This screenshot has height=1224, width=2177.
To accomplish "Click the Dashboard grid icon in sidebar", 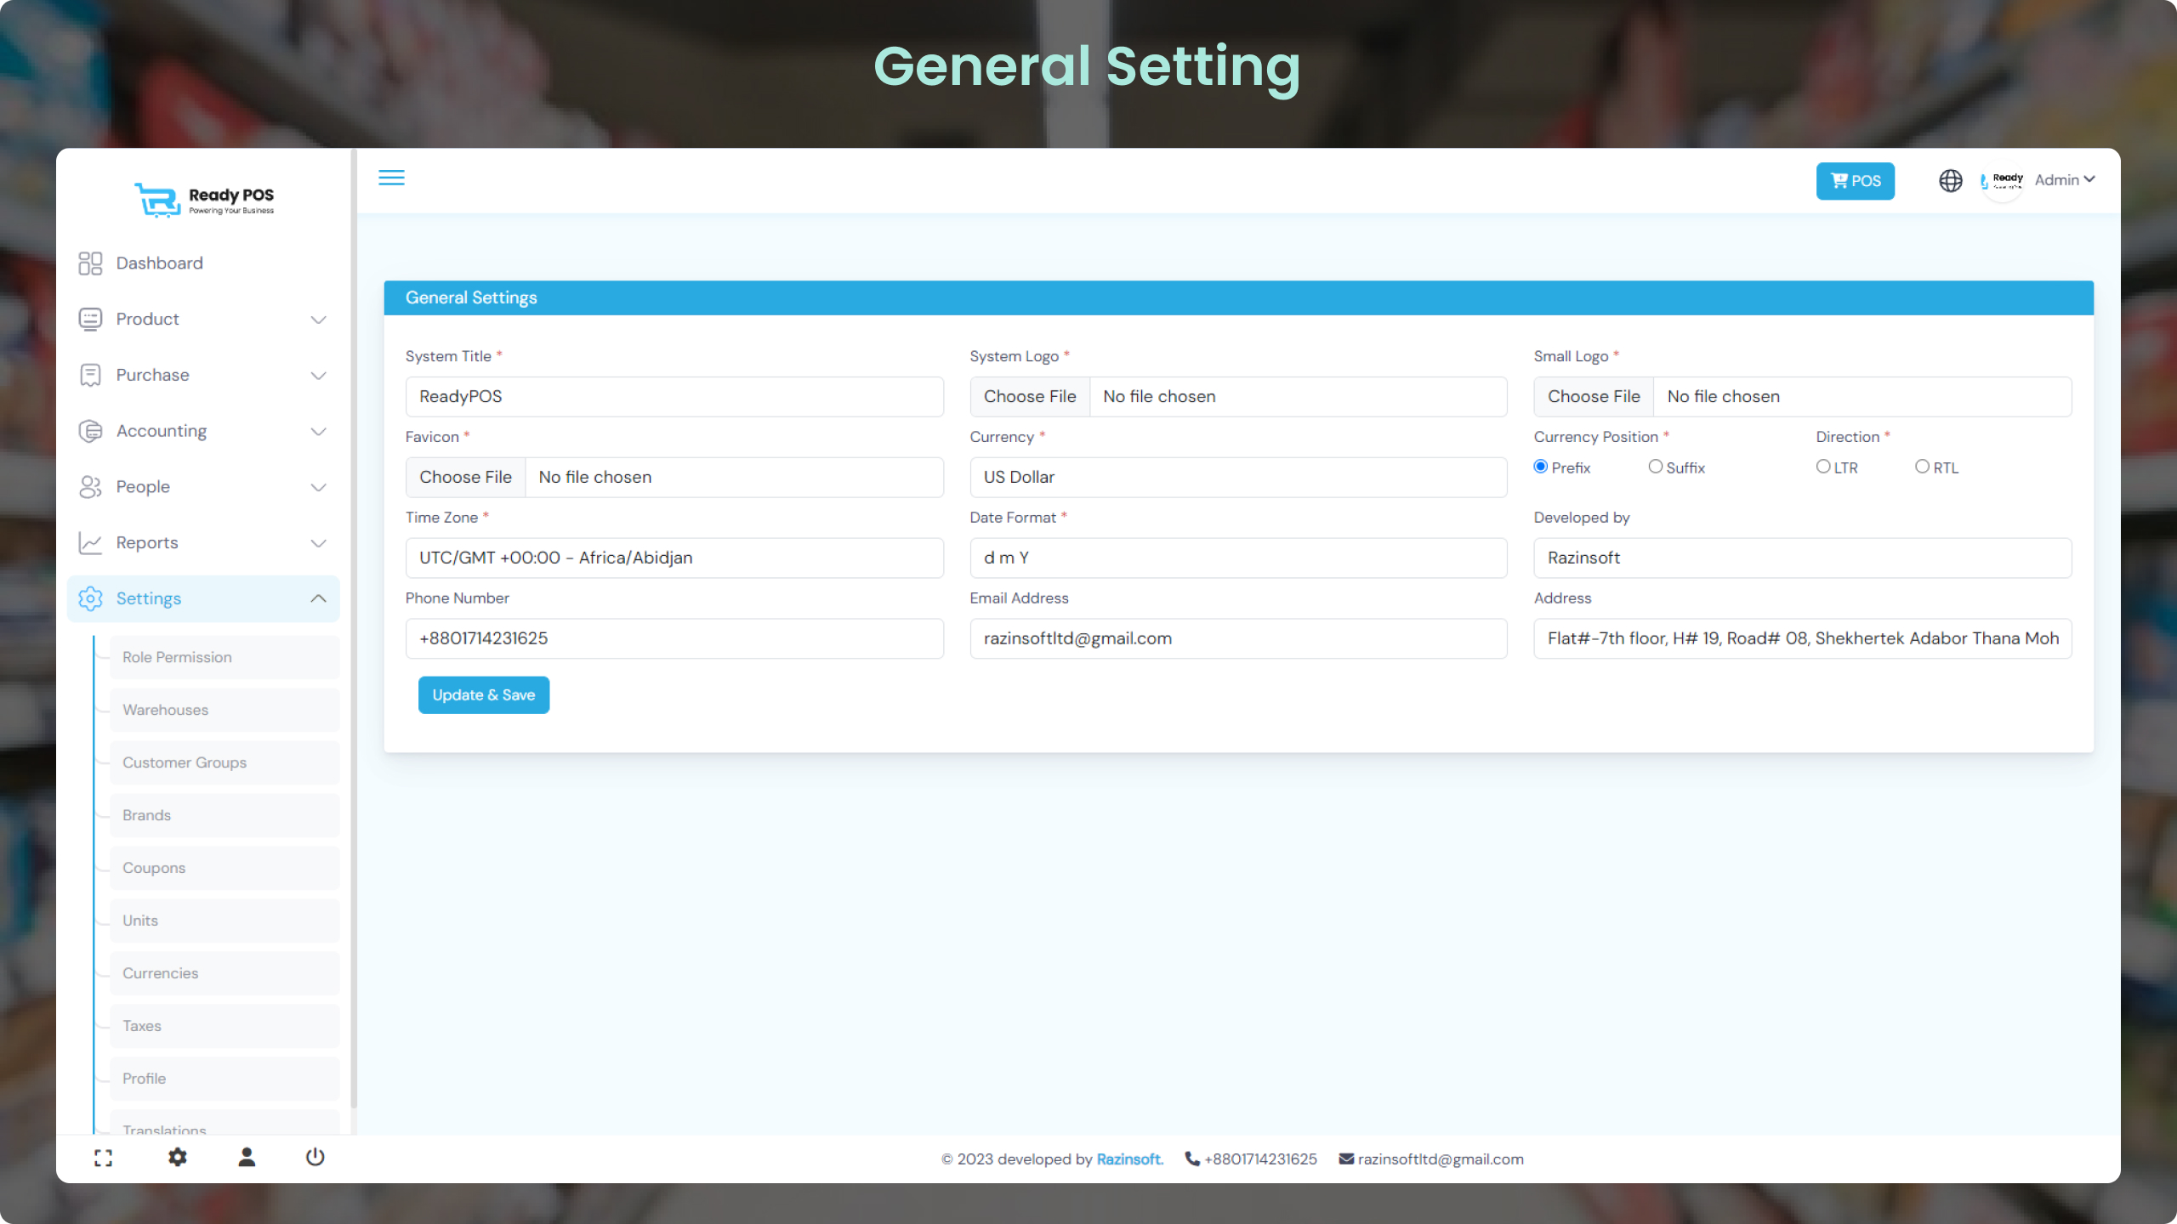I will (x=90, y=263).
